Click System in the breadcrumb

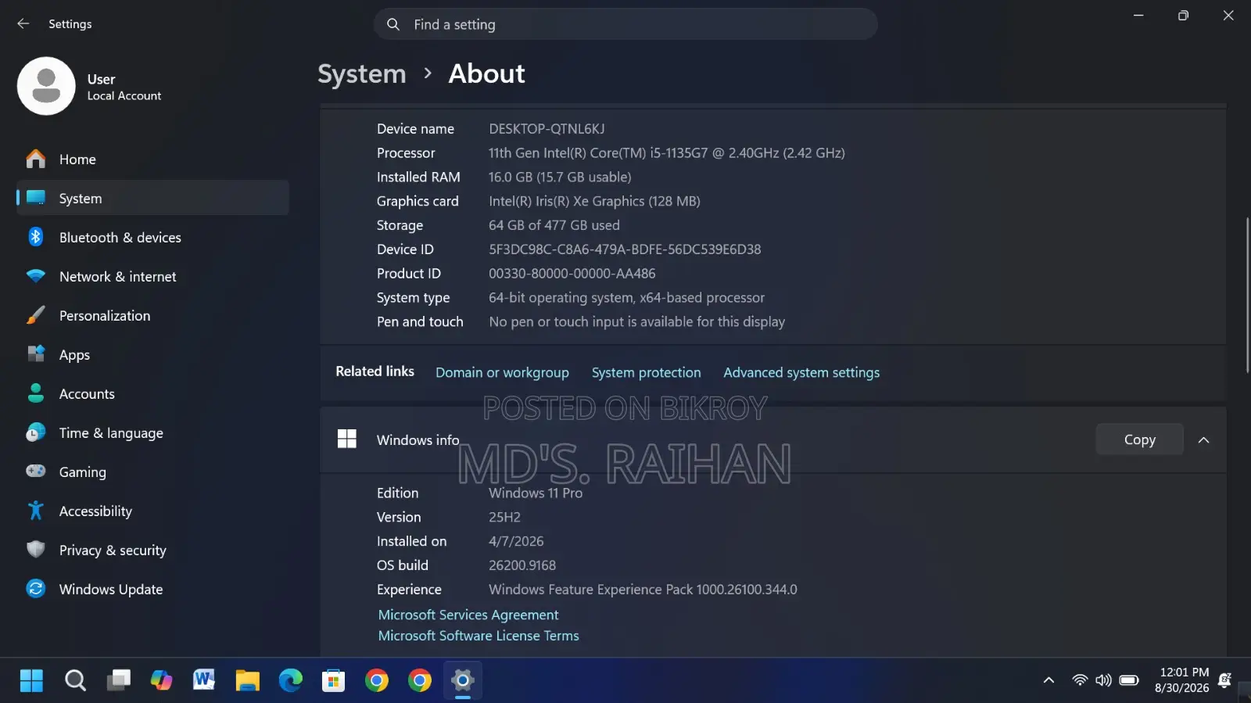tap(362, 74)
